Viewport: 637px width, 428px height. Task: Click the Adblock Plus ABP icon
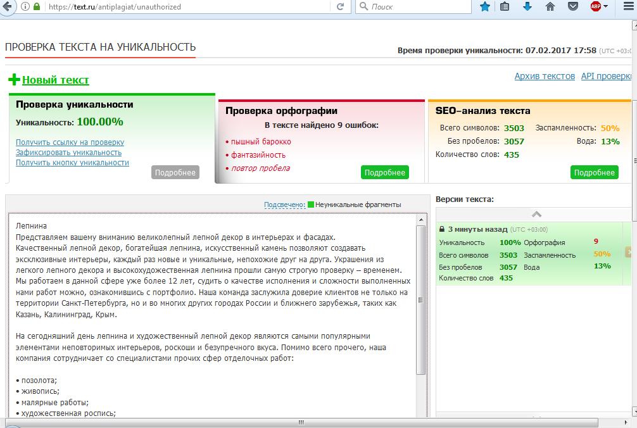(x=596, y=6)
